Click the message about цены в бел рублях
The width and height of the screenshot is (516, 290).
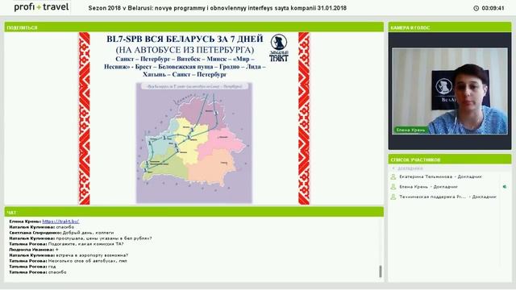(81, 238)
